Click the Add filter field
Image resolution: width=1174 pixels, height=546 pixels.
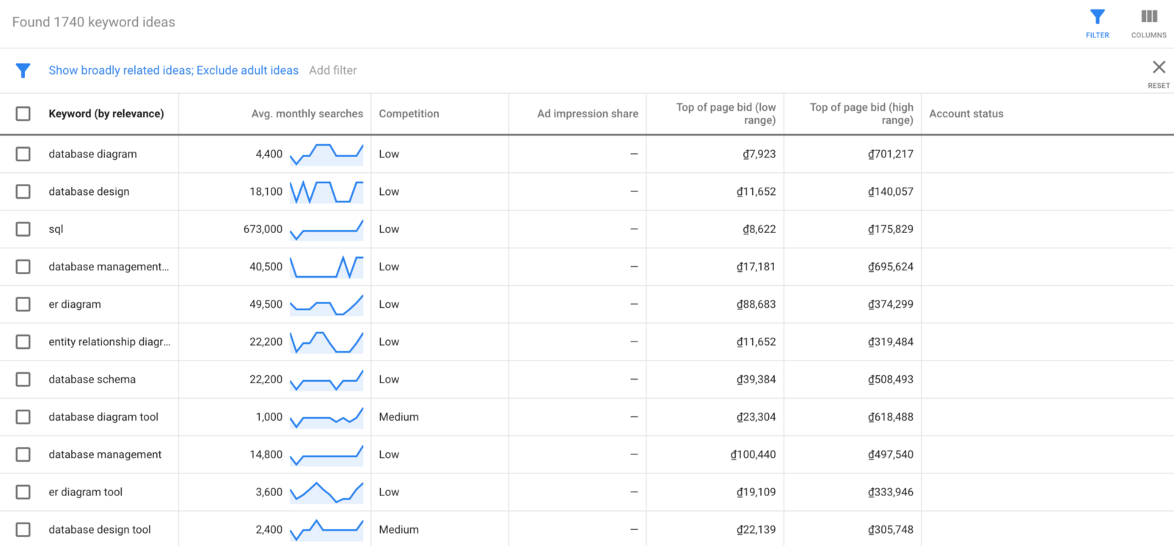point(332,70)
